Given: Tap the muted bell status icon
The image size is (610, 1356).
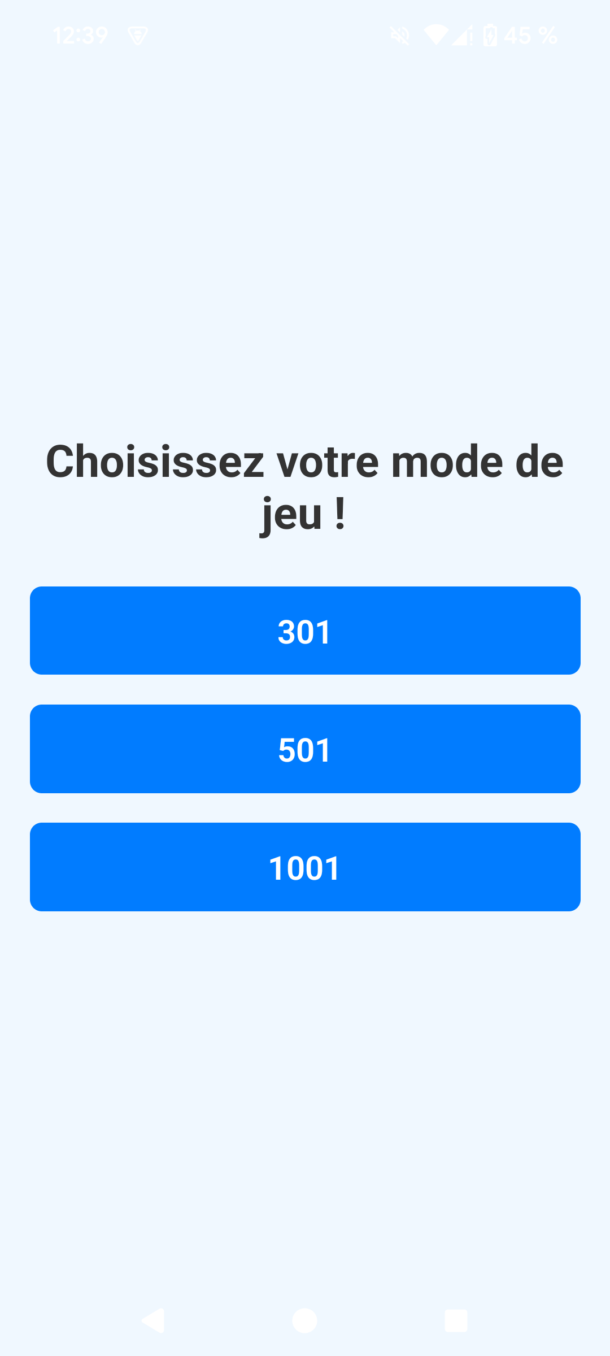Looking at the screenshot, I should (400, 36).
